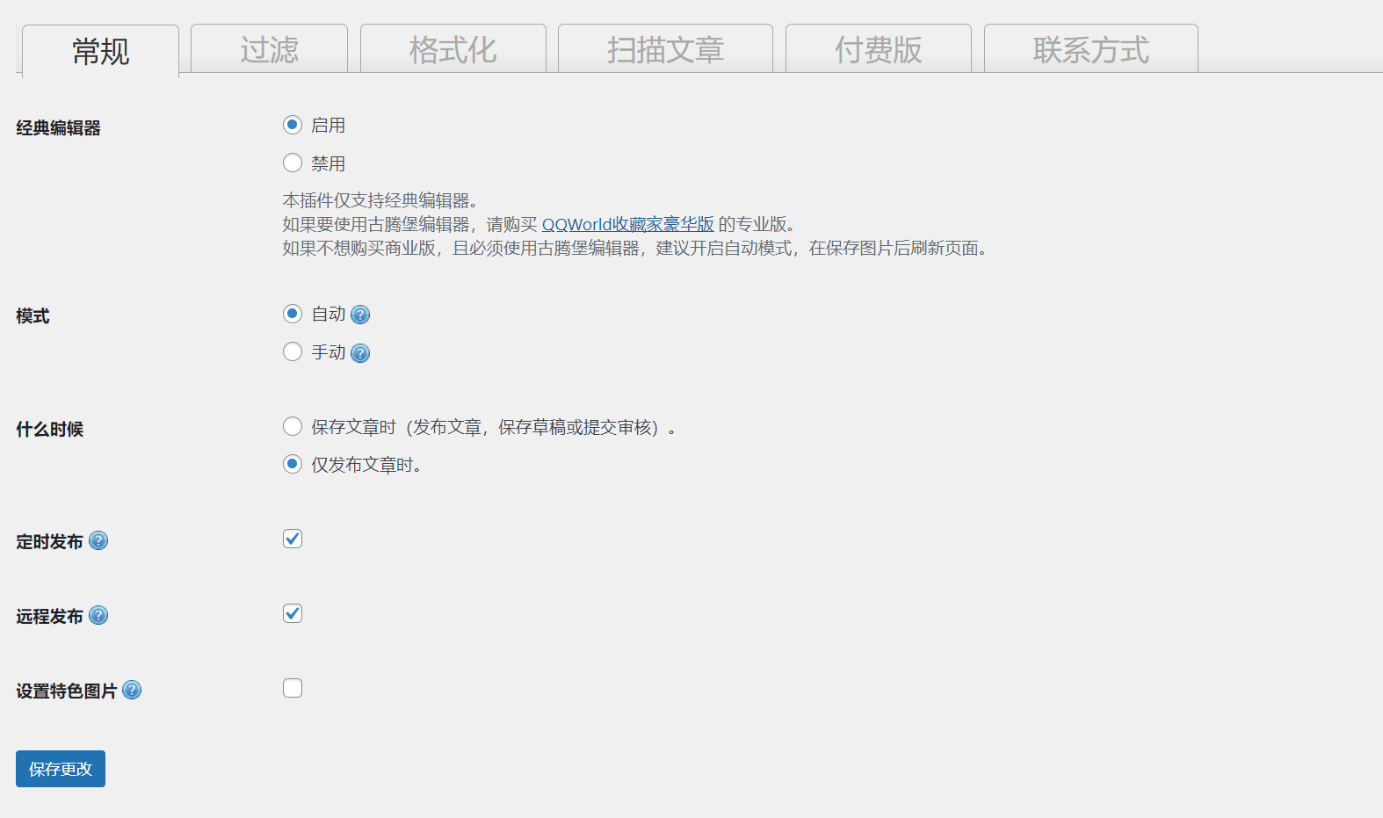Show help tooltip for 设置特色图片
Image resolution: width=1383 pixels, height=818 pixels.
[132, 690]
